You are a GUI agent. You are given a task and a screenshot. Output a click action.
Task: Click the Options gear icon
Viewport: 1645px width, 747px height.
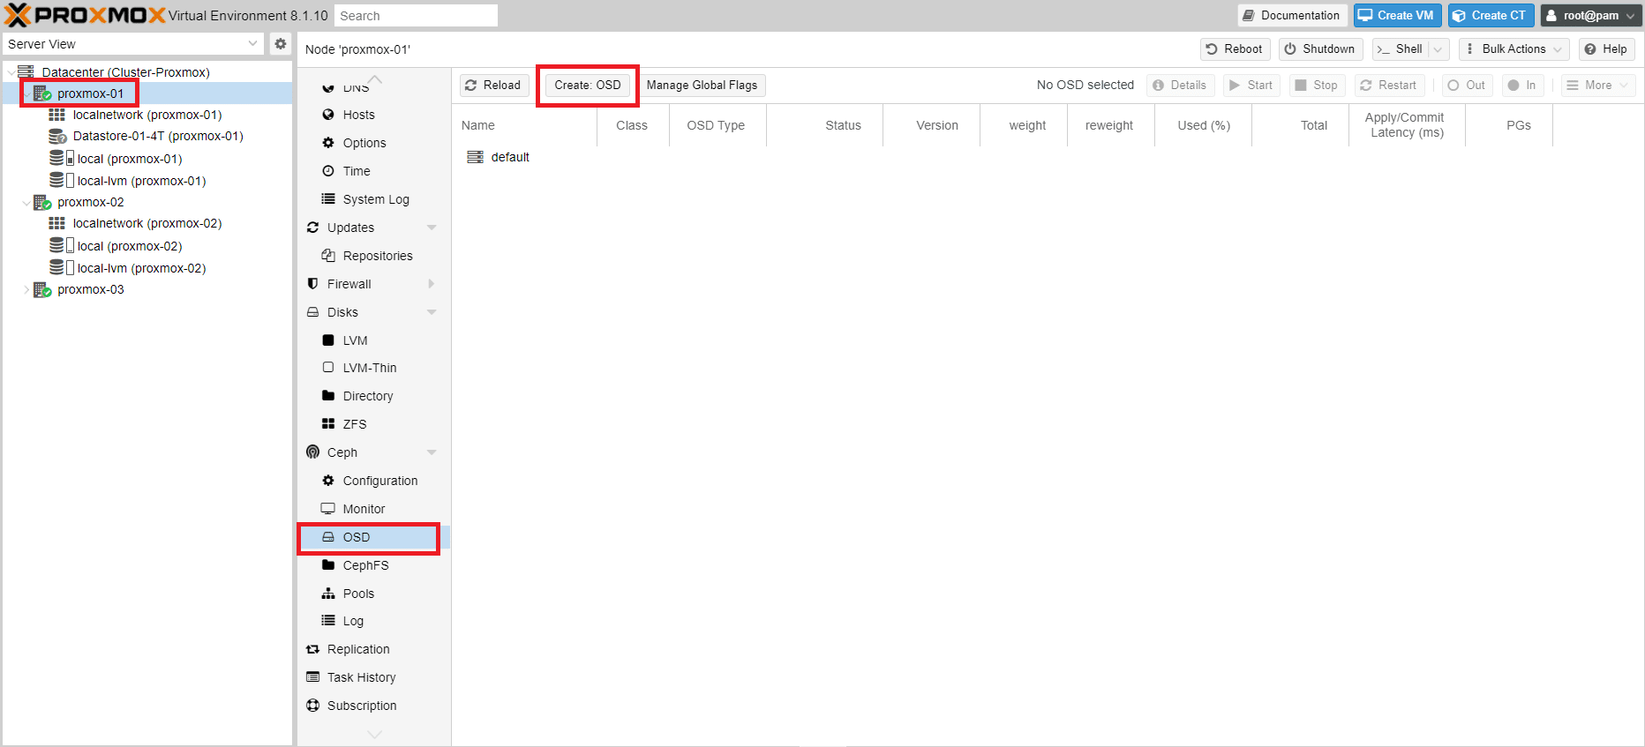click(328, 143)
